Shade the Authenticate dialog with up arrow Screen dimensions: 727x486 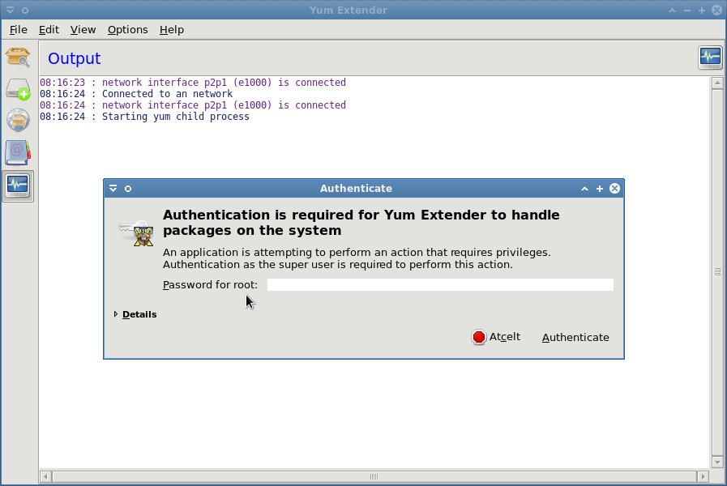click(584, 189)
